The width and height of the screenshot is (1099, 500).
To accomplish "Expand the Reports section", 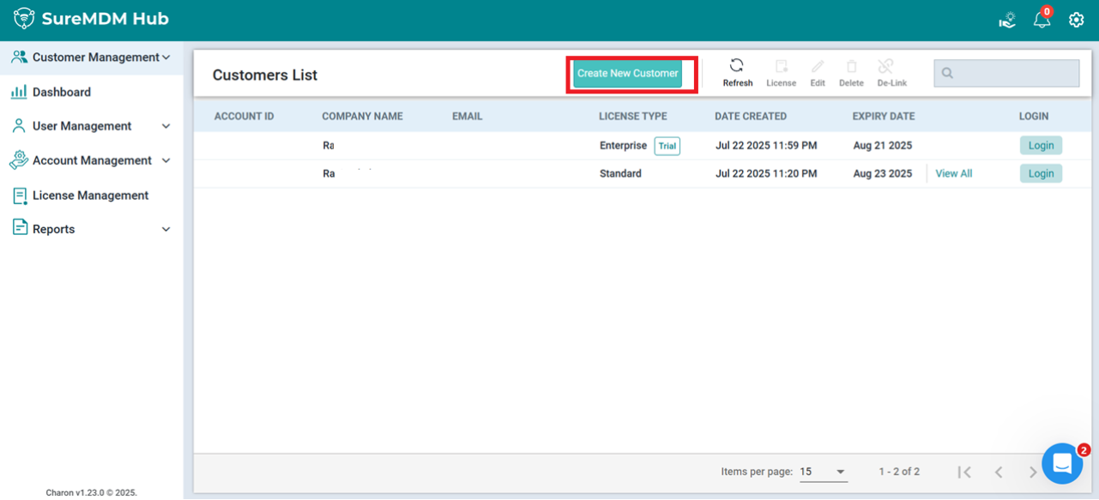I will [166, 229].
